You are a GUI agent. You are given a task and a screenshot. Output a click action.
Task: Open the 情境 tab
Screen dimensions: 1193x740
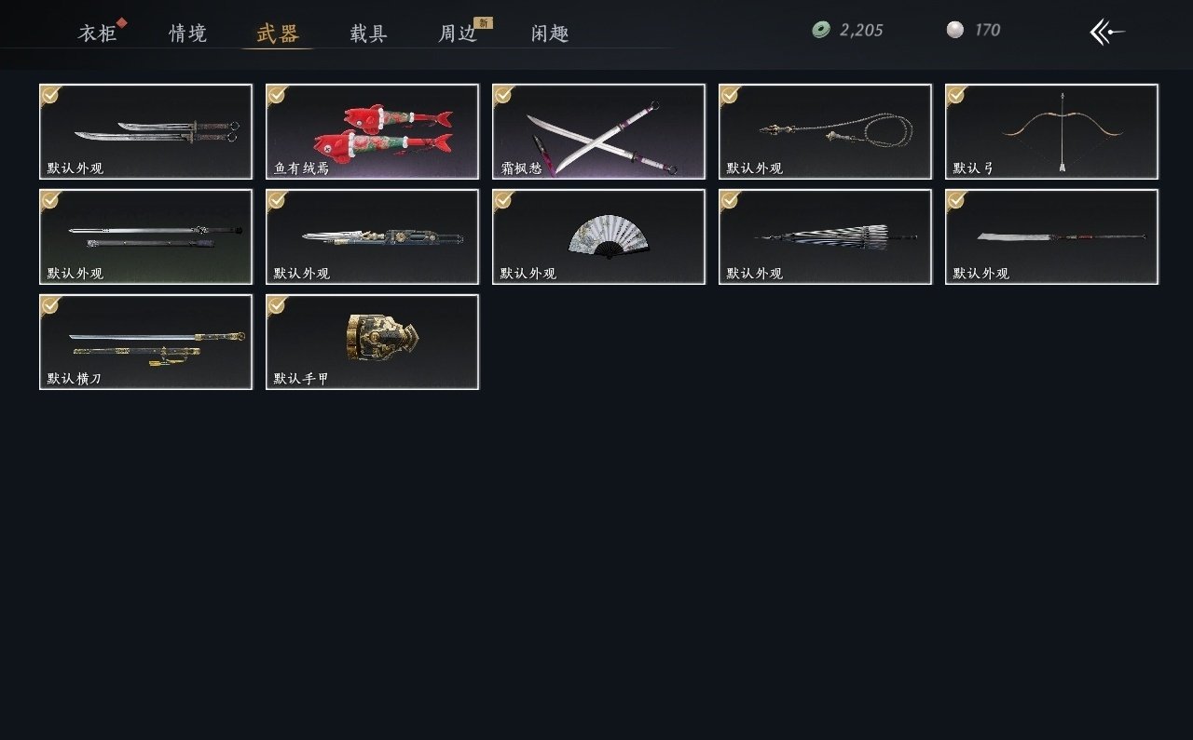(187, 34)
